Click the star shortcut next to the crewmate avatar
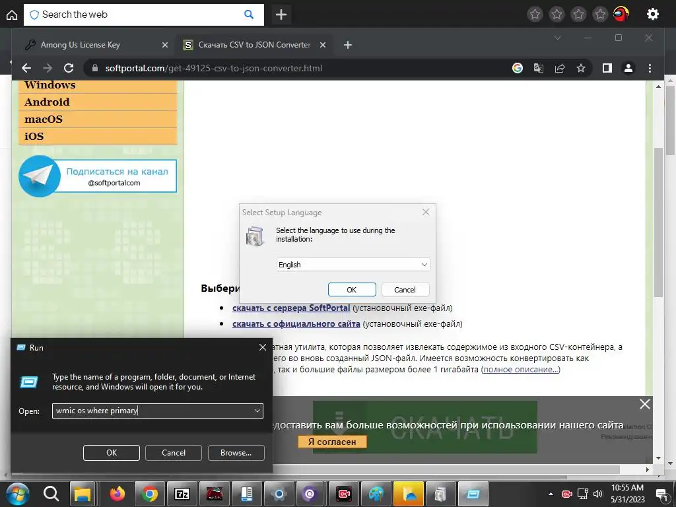This screenshot has width=676, height=507. (x=600, y=15)
